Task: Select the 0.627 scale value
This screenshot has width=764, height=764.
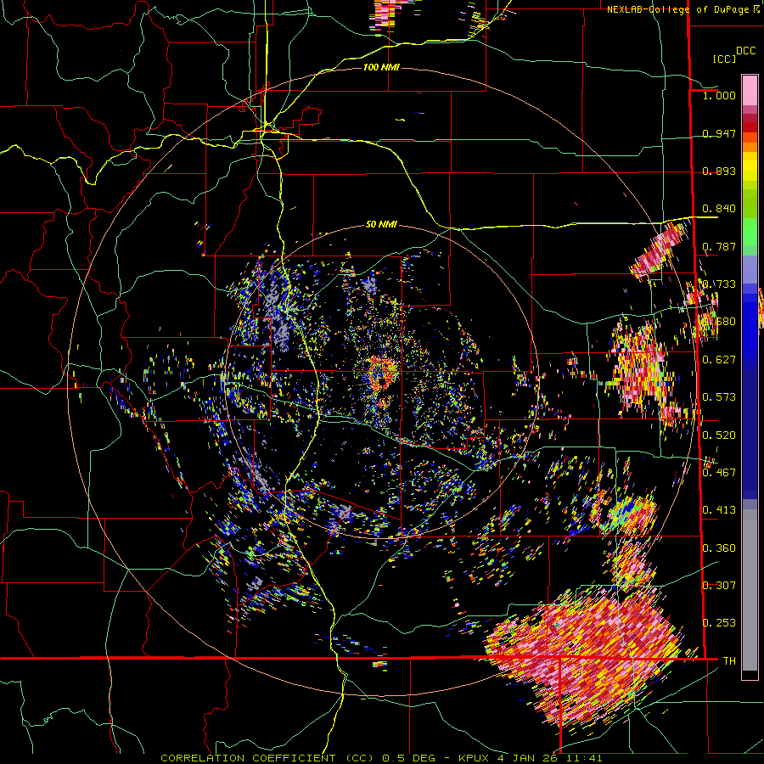Action: pos(719,360)
